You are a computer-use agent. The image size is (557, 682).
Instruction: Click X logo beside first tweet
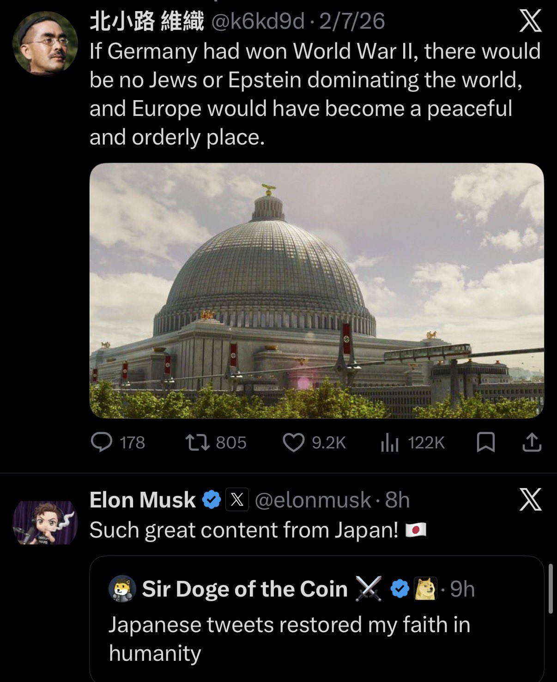click(x=530, y=21)
